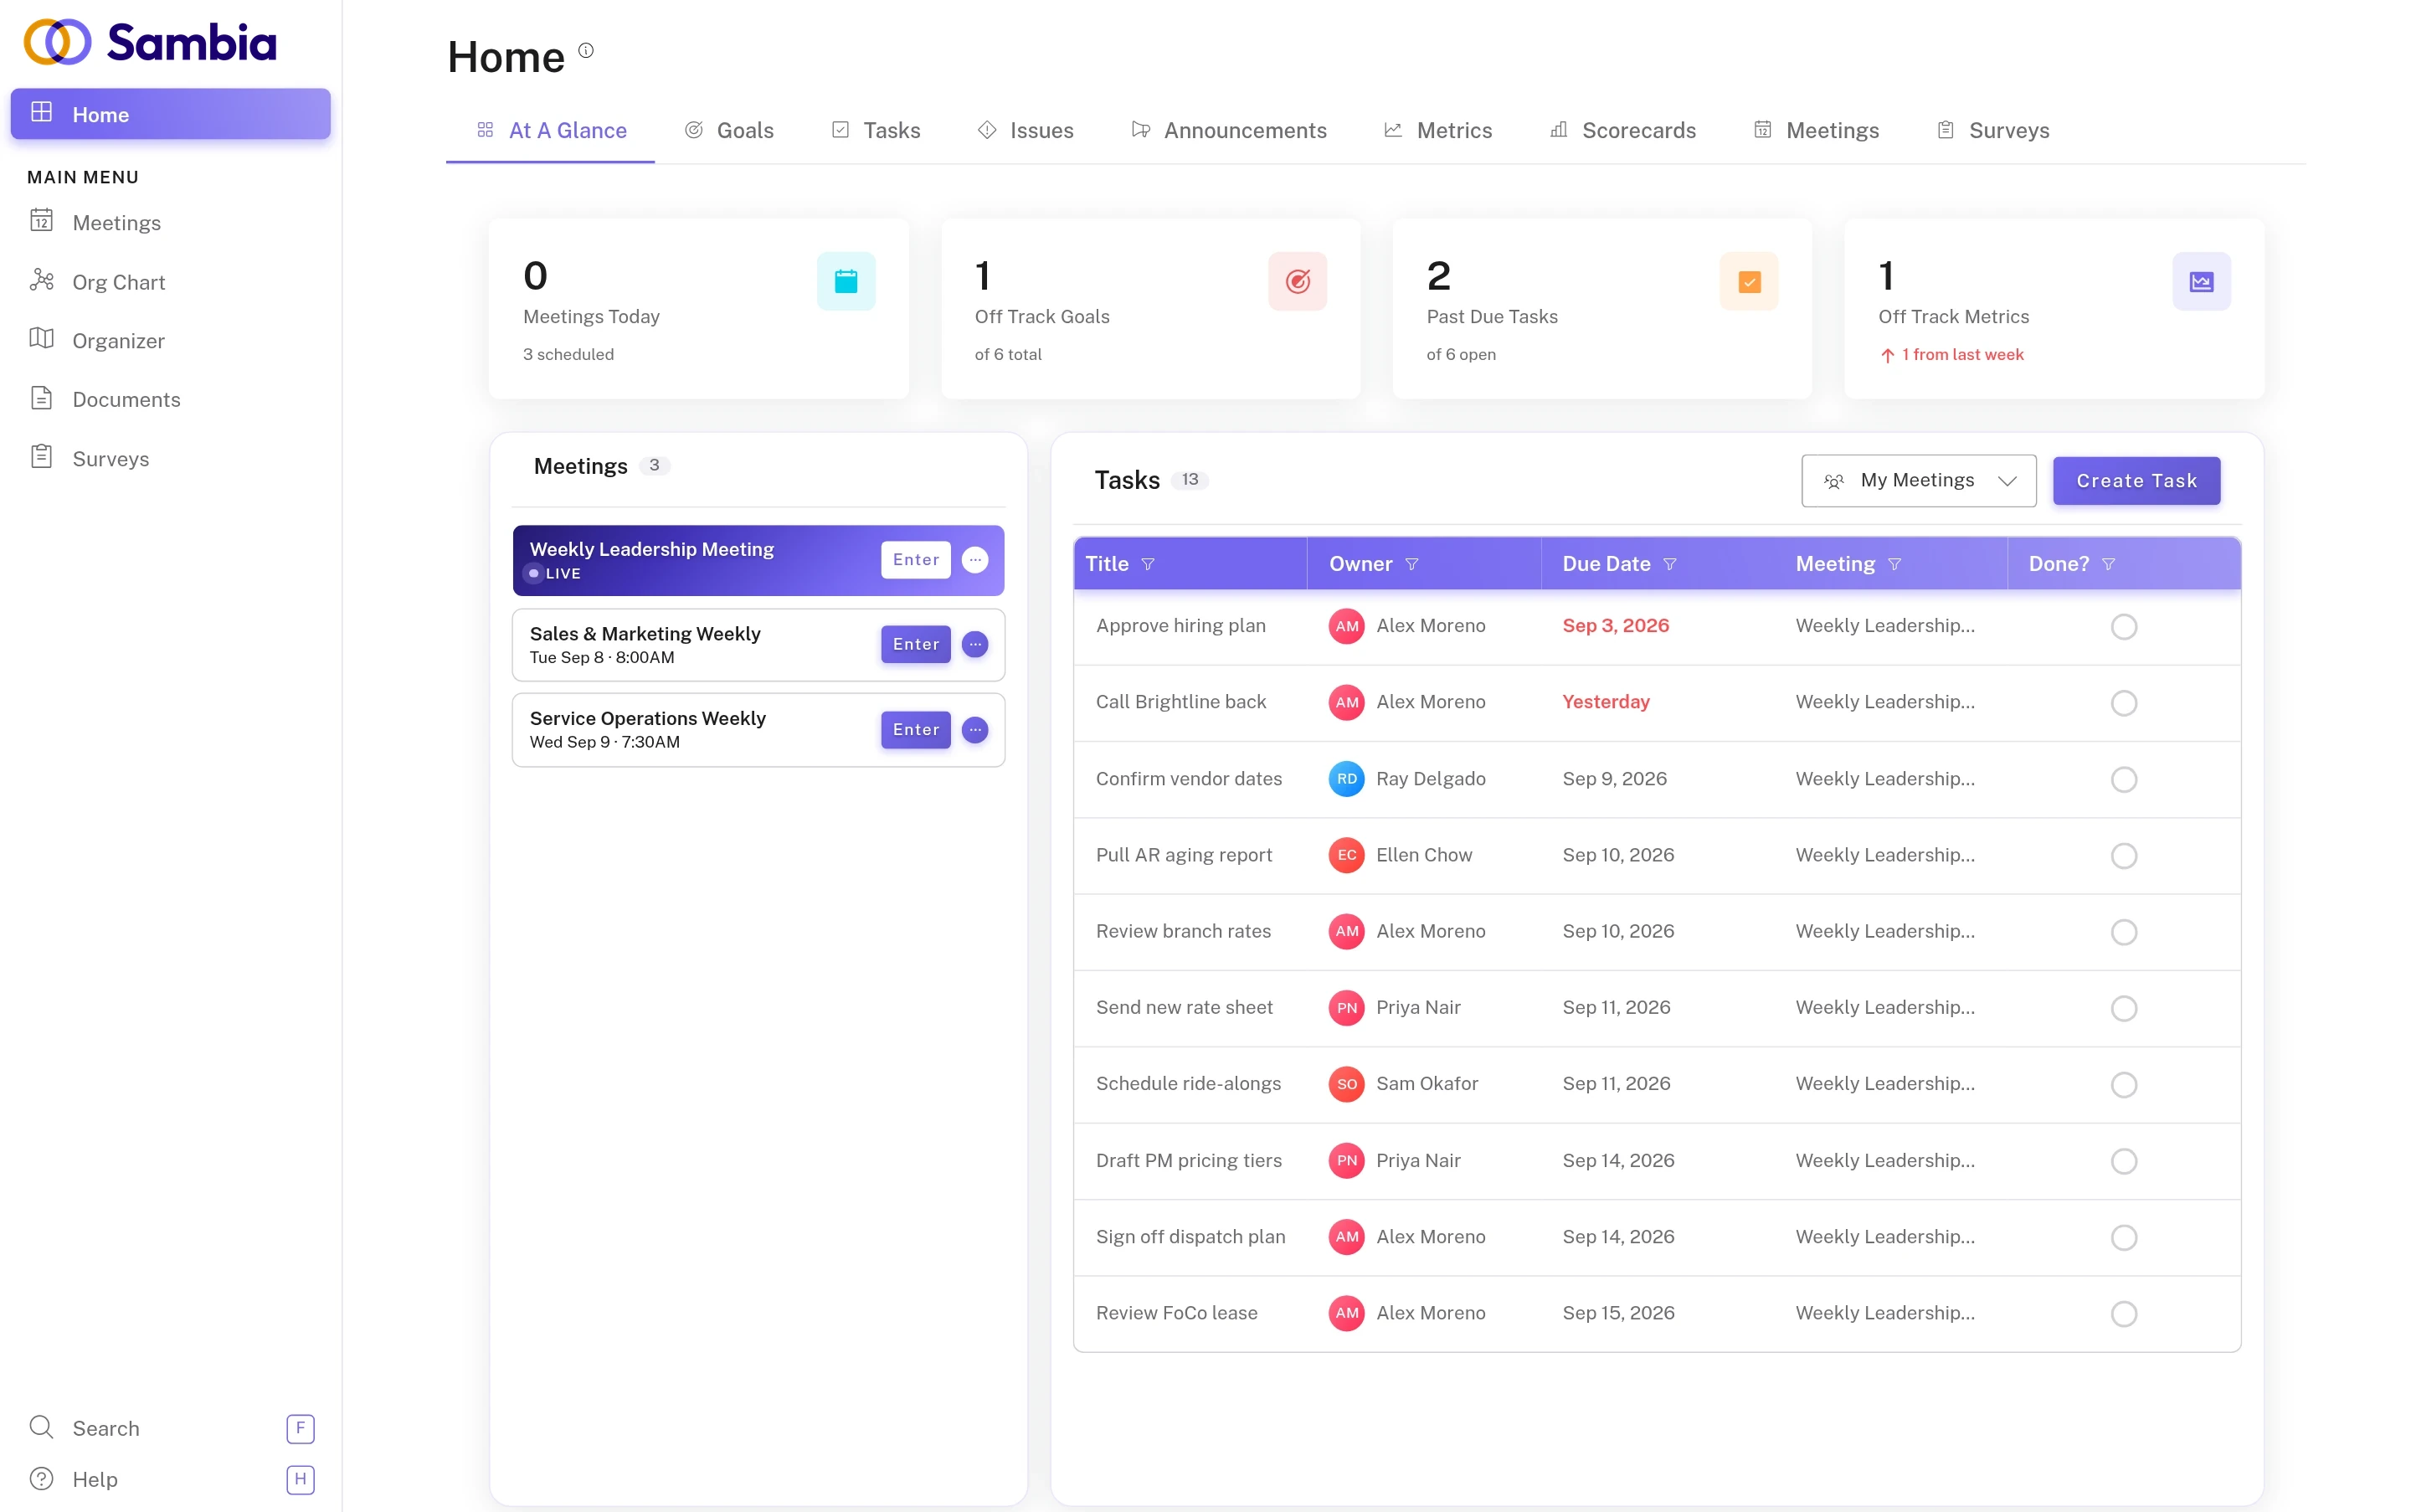This screenshot has height=1512, width=2411.
Task: Switch to the Goals tab
Action: 728,130
